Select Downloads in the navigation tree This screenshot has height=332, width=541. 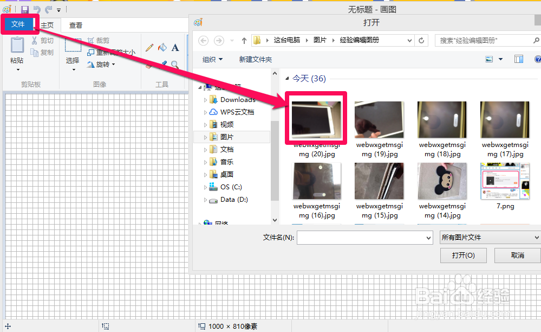point(238,99)
